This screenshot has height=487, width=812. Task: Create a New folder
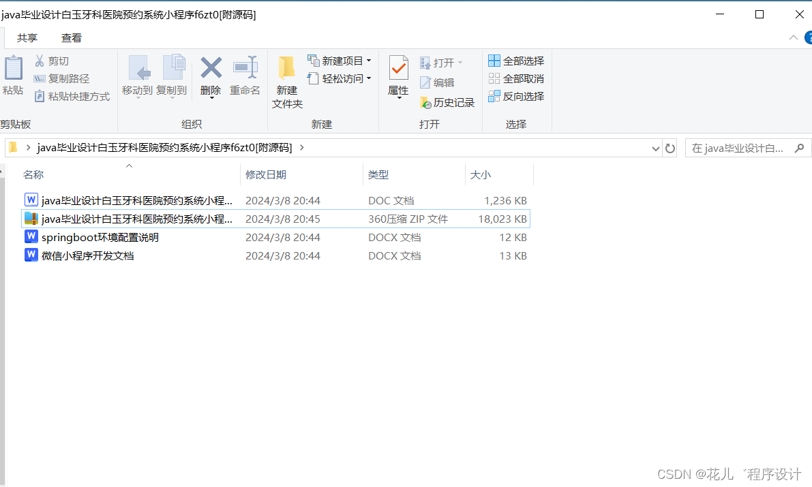tap(287, 82)
